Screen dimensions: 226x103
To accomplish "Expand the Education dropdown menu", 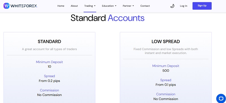I will point(109,6).
